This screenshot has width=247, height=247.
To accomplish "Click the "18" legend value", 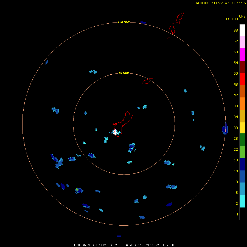I will coord(236,160).
